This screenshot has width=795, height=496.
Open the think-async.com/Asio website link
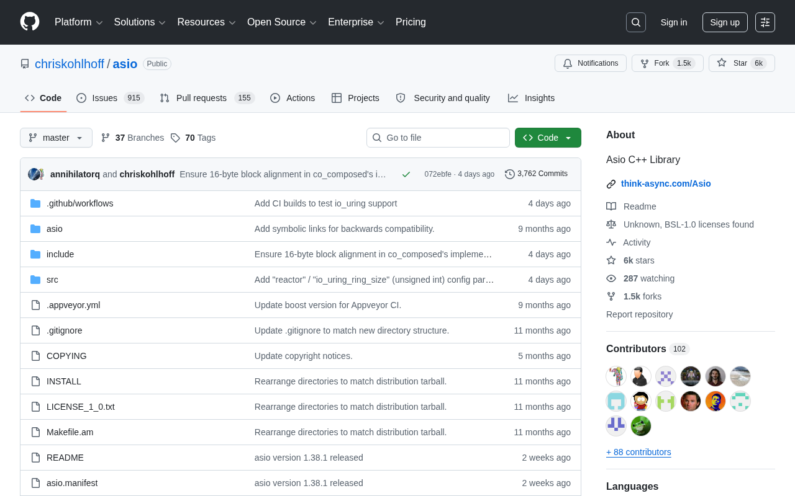pos(666,184)
